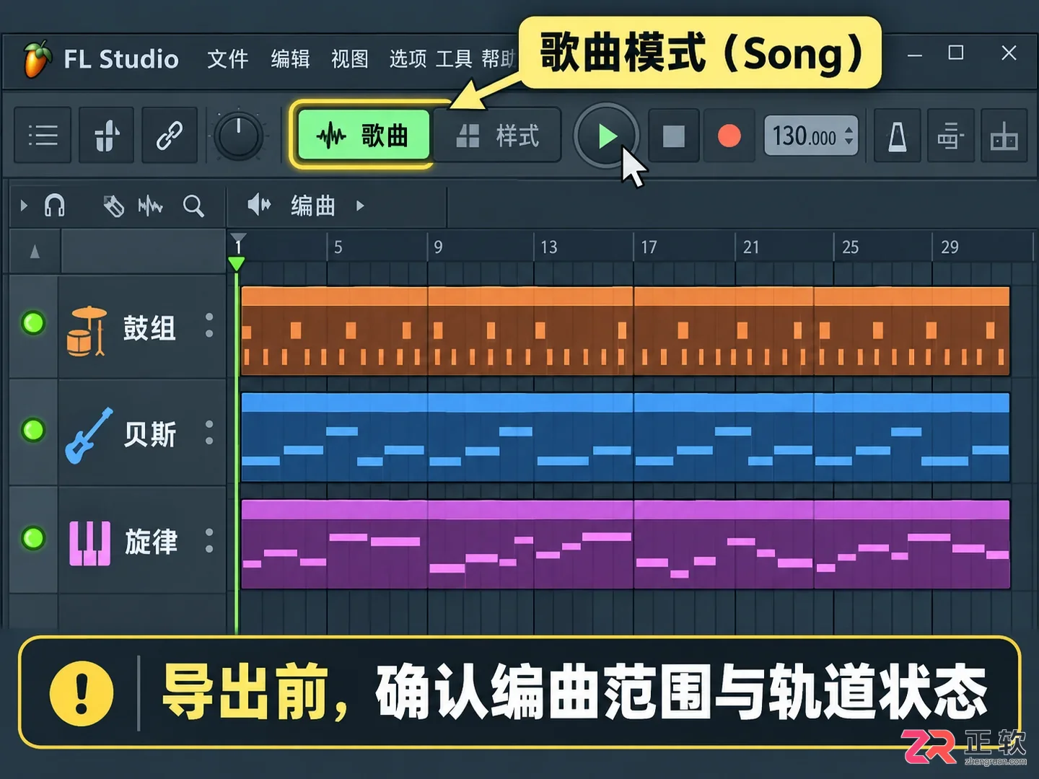Click the multi-touch hand toolbar icon

click(107, 136)
